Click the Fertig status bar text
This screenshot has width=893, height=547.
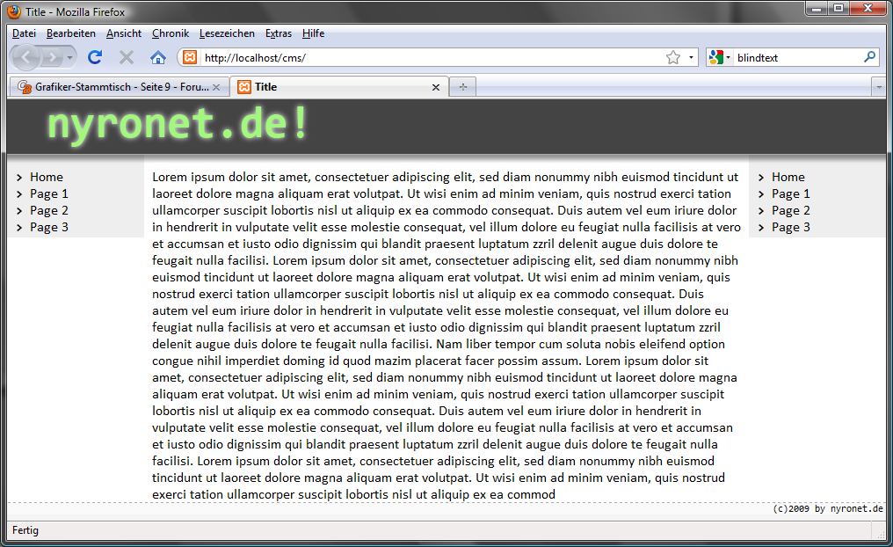(25, 530)
